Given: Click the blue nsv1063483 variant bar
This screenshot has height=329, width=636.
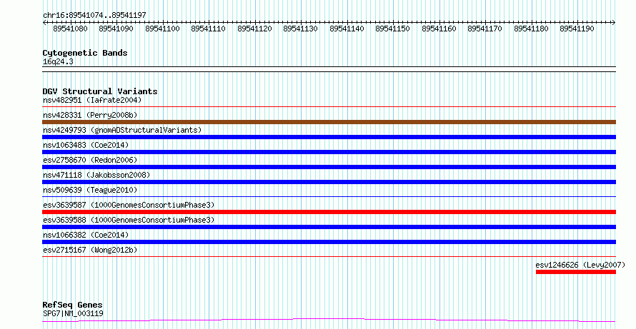Looking at the screenshot, I should point(329,152).
